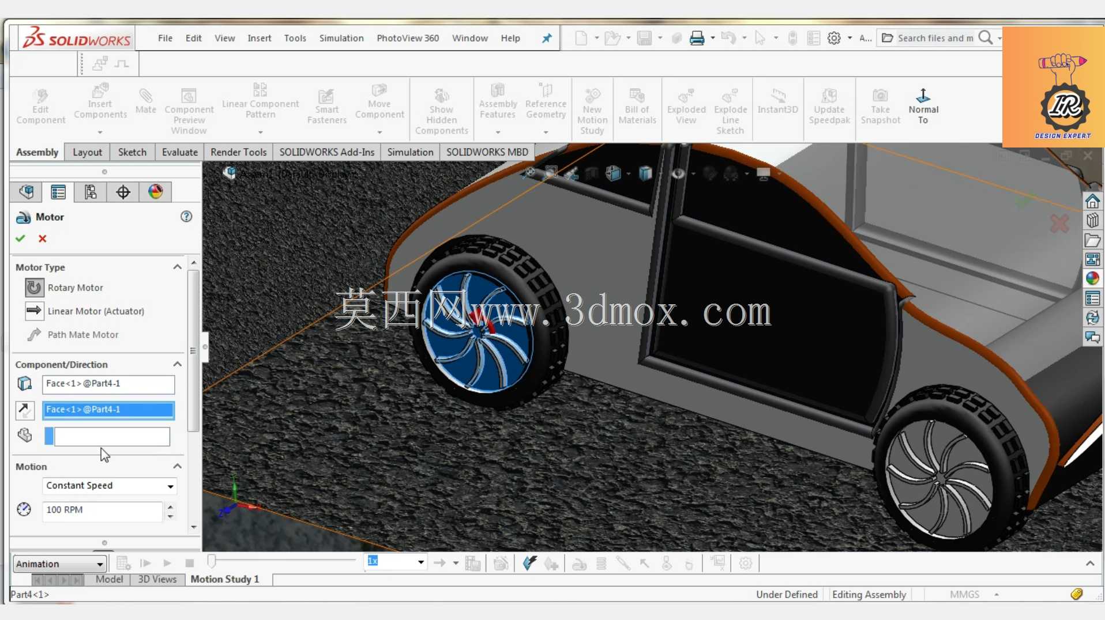Switch to the Evaluate tab
The height and width of the screenshot is (620, 1105).
click(x=180, y=152)
